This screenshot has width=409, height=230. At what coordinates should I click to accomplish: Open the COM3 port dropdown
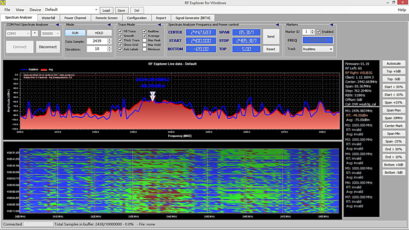point(18,33)
